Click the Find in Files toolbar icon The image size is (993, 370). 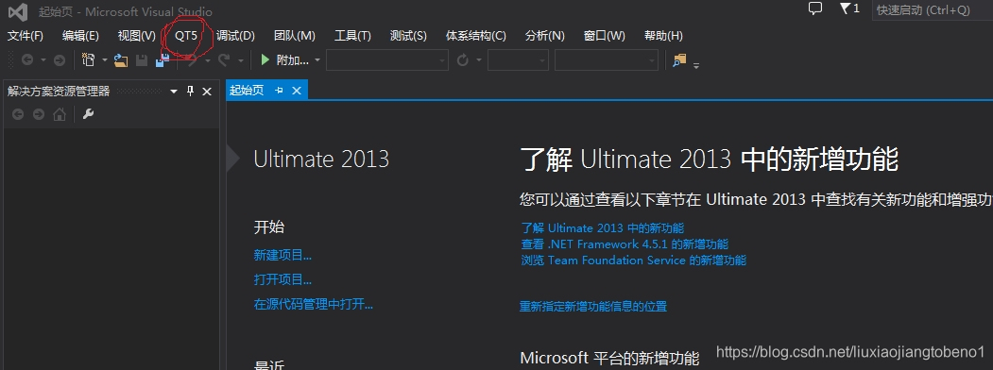[679, 60]
